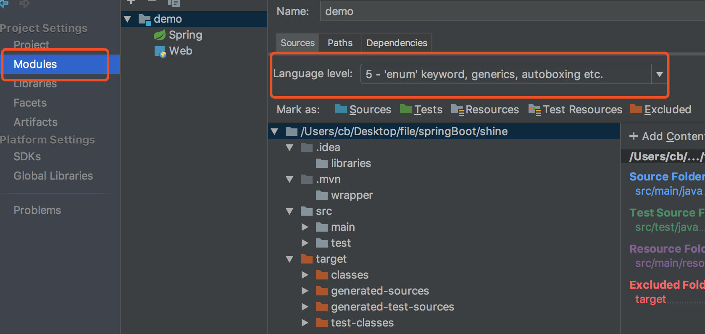The width and height of the screenshot is (705, 334).
Task: Open the Language level dropdown
Action: click(659, 74)
